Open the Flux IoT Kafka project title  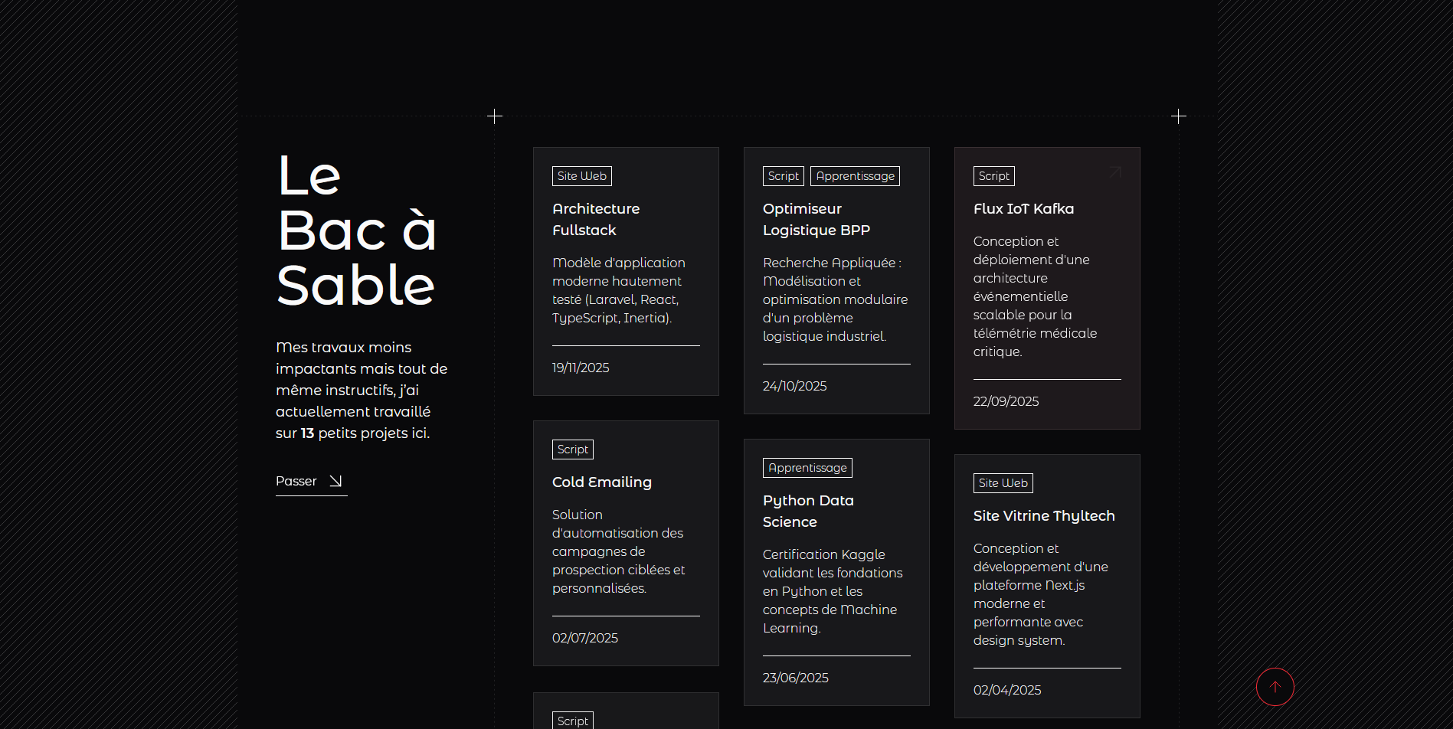point(1023,208)
